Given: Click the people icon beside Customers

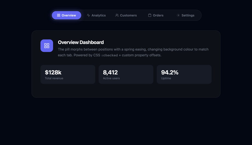Looking at the screenshot, I should pyautogui.click(x=117, y=15).
